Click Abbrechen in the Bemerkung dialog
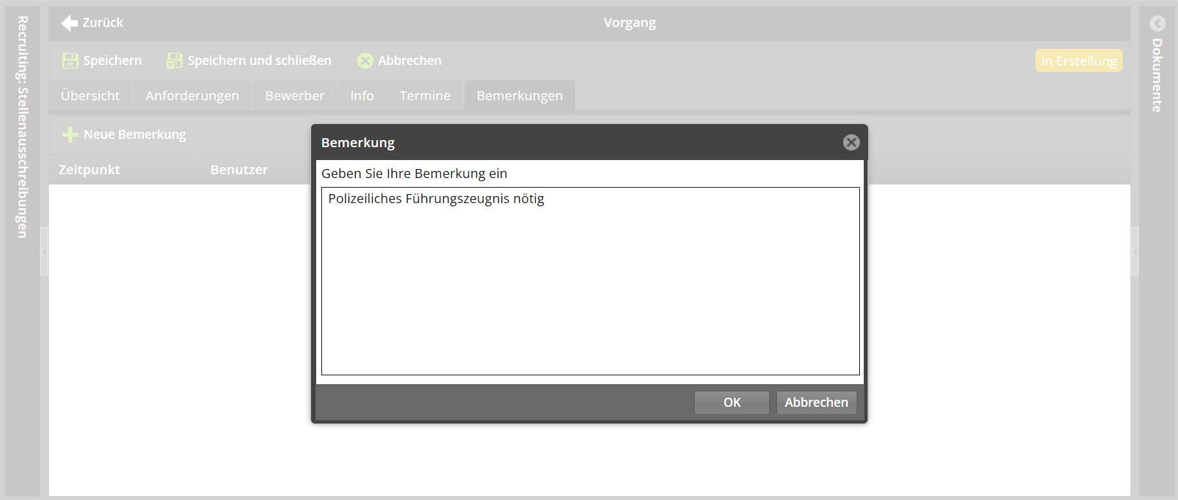 (816, 402)
